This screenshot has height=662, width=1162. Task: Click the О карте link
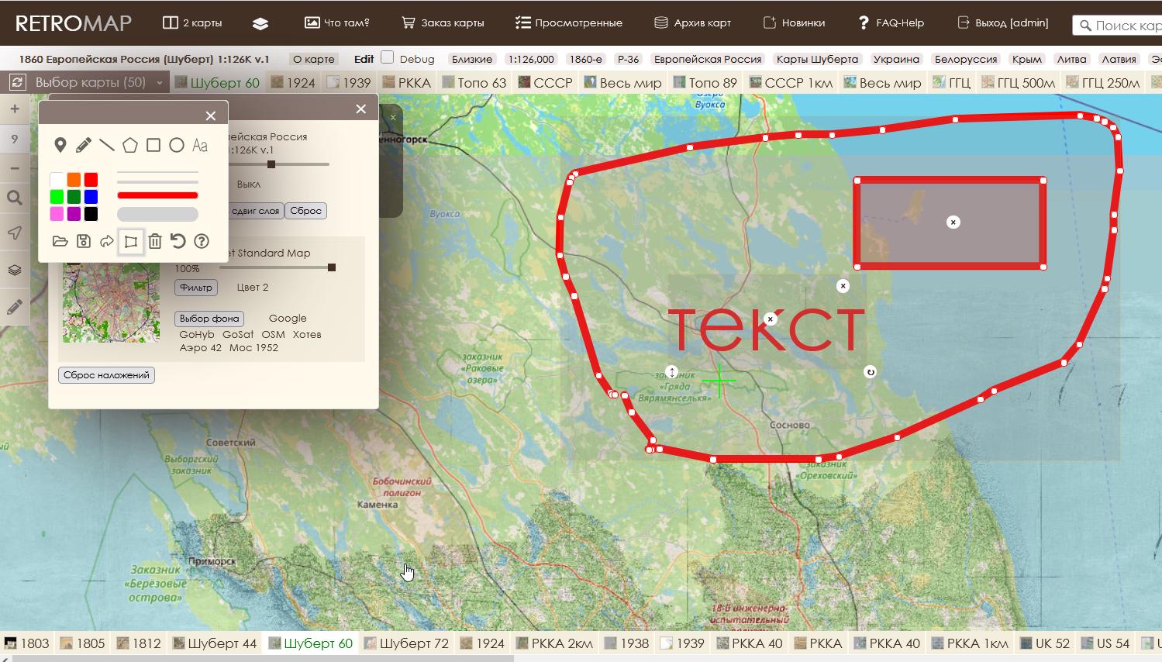tap(314, 59)
